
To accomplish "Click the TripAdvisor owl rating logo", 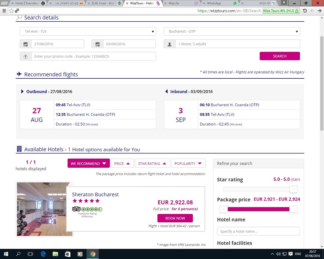I will click(76, 209).
